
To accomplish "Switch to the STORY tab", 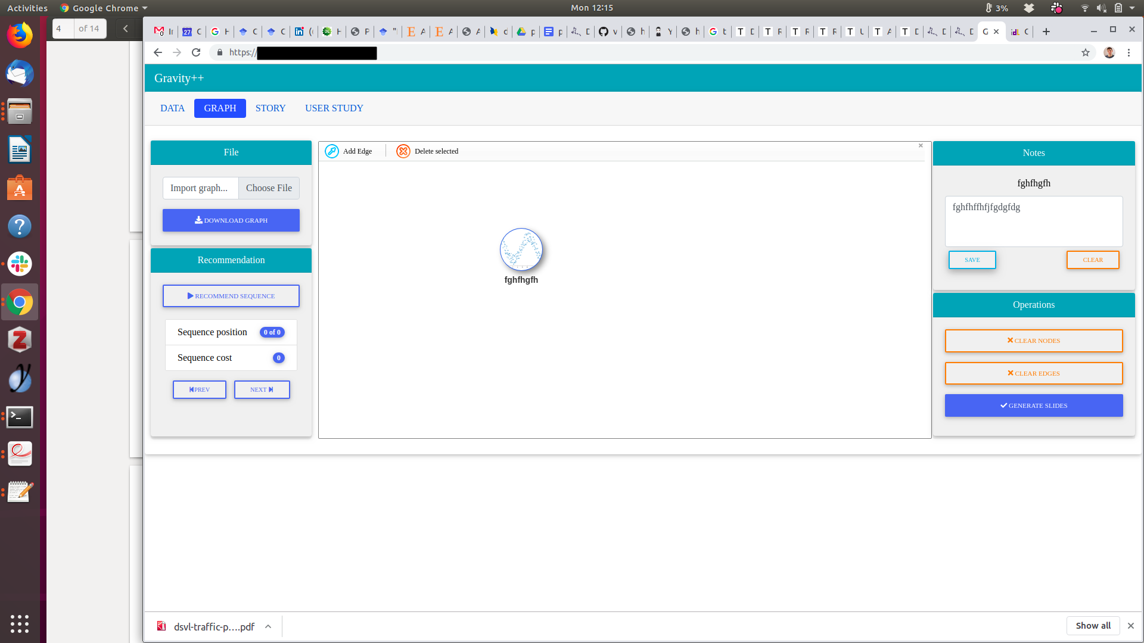I will [271, 108].
